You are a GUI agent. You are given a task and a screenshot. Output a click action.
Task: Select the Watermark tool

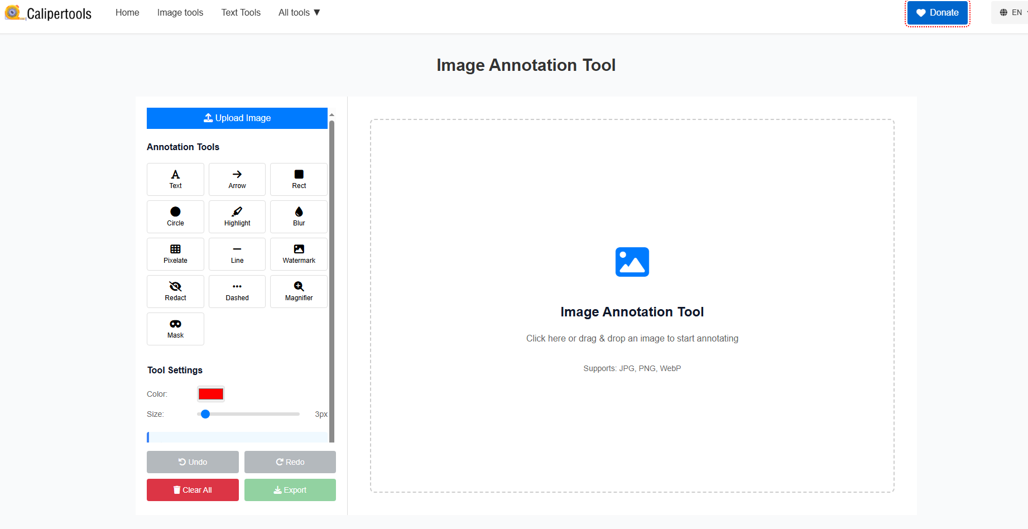[x=299, y=254]
